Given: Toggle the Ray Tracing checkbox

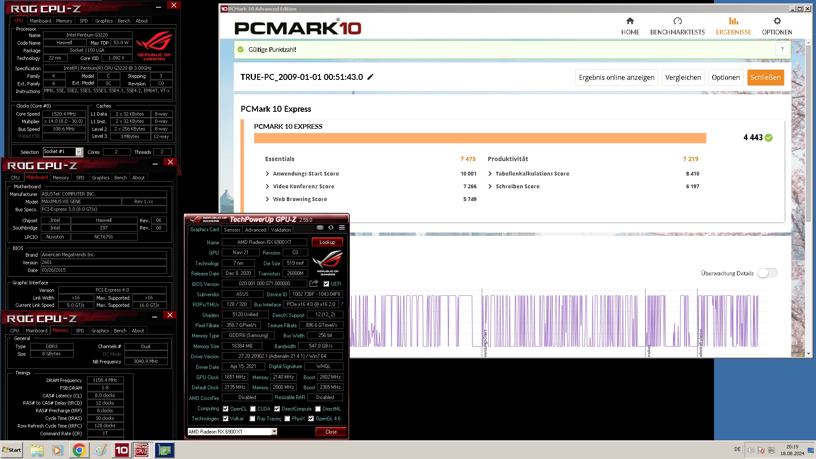Looking at the screenshot, I should [252, 419].
